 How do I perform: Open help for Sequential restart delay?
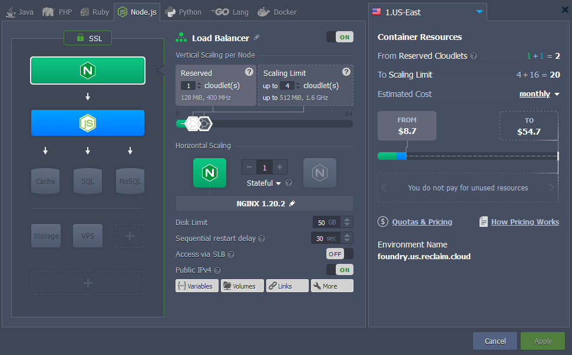[262, 239]
